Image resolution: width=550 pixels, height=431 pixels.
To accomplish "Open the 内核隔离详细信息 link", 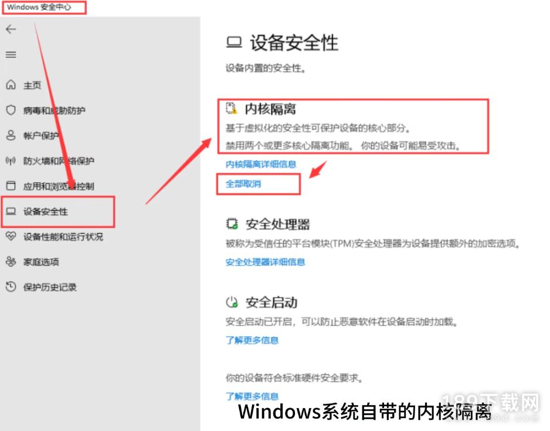I will 261,164.
